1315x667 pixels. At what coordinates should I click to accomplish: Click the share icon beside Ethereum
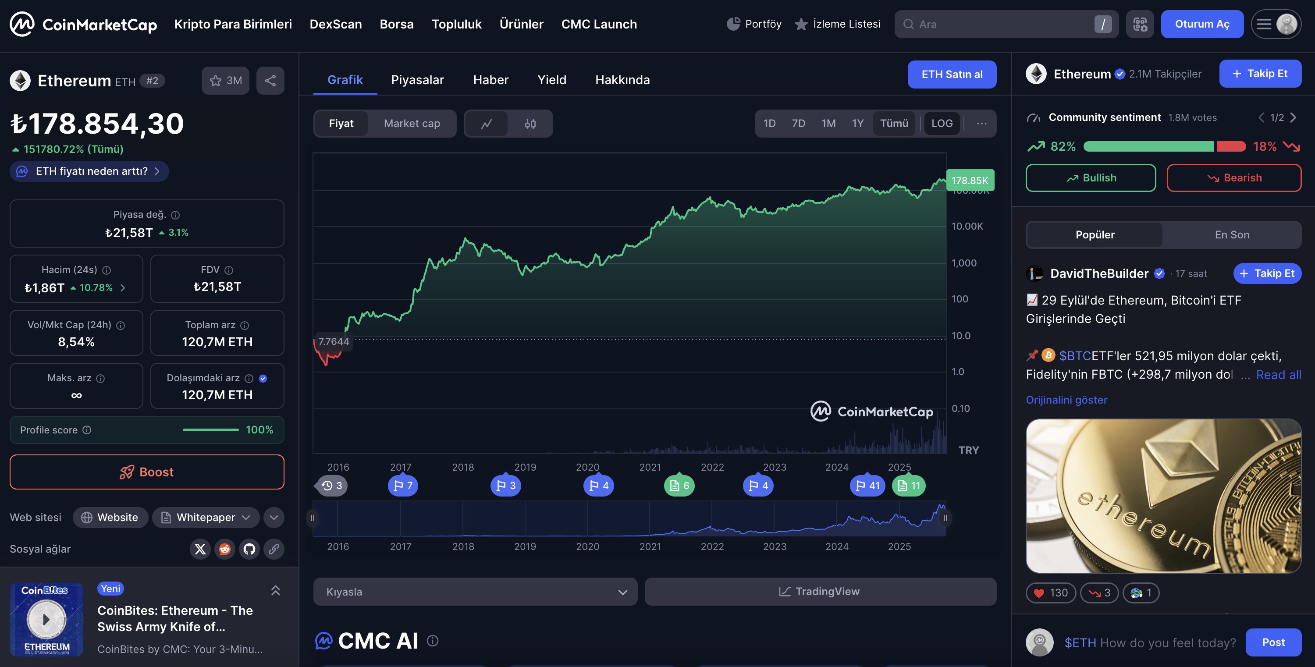(x=270, y=81)
